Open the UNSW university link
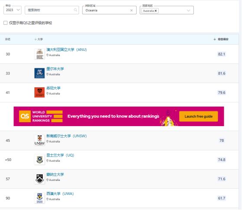Screen dimensions: 242x210 pyautogui.click(x=66, y=136)
